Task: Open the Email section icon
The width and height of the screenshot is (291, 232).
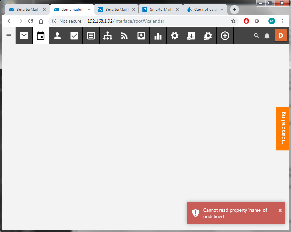Action: click(24, 36)
